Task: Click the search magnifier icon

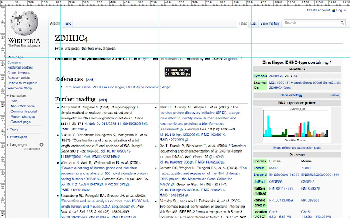Action: 341,23
